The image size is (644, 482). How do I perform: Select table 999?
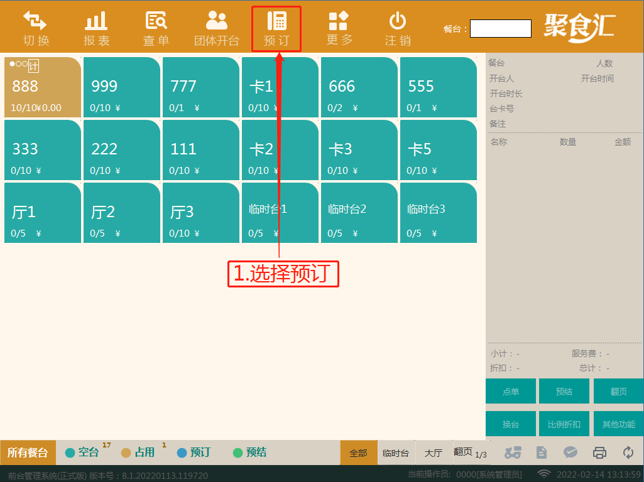[x=121, y=87]
